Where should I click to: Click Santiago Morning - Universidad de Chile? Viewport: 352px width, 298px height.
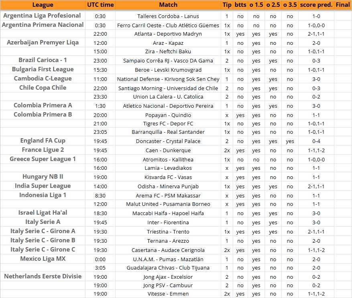[x=168, y=88]
